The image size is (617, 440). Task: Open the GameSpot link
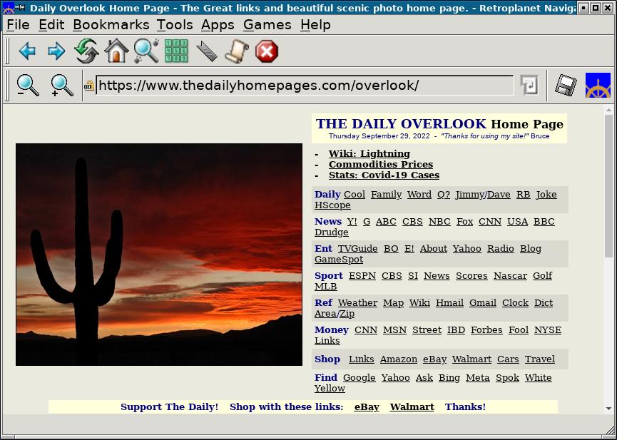coord(338,260)
